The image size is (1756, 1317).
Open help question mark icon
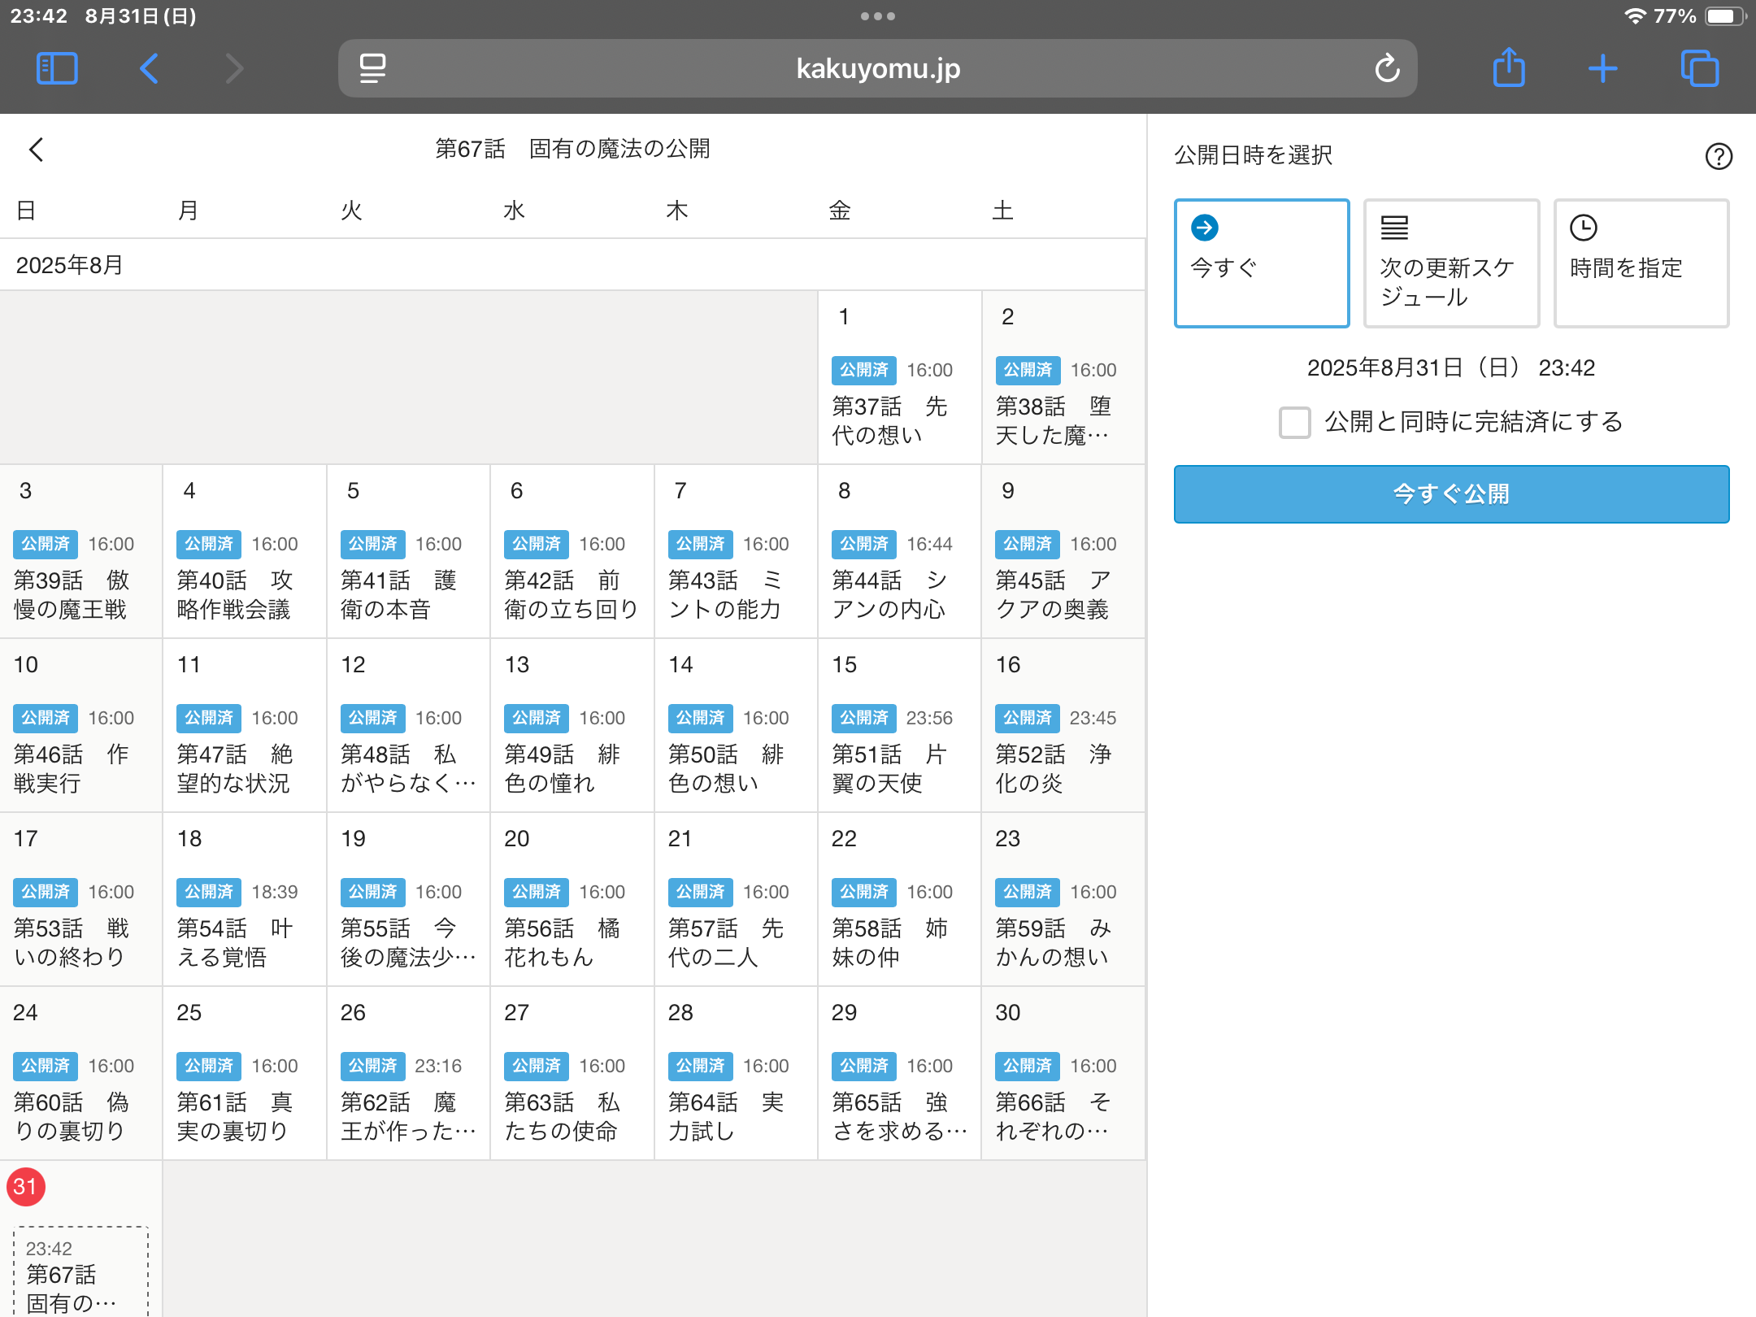click(1719, 156)
